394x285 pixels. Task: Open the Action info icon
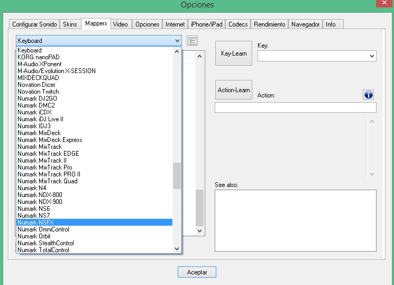(x=368, y=95)
